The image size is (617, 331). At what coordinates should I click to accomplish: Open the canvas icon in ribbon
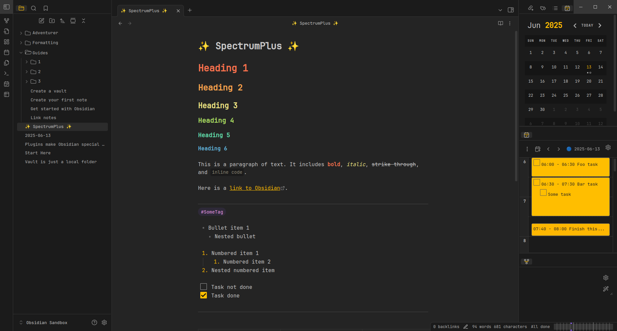coord(7,42)
